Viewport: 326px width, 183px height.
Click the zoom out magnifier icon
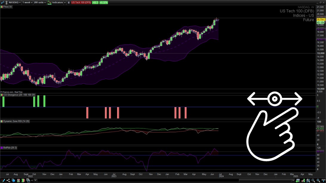[313, 181]
